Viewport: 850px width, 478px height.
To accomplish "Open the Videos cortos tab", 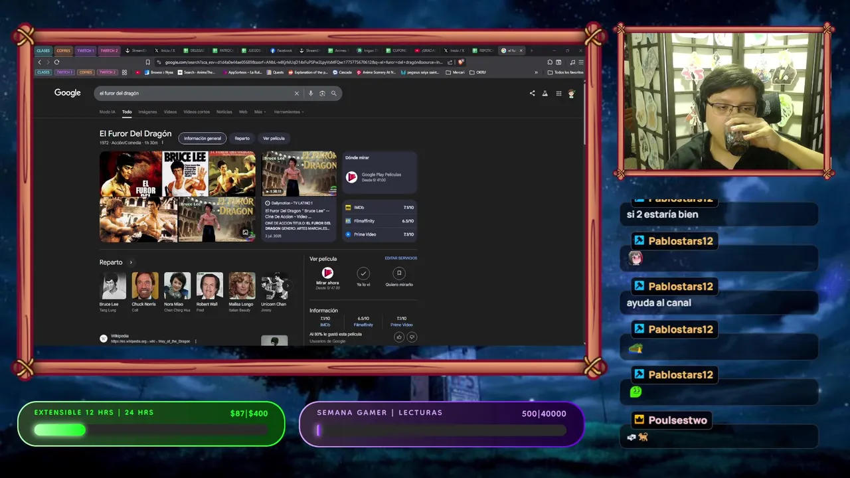I will 197,112.
